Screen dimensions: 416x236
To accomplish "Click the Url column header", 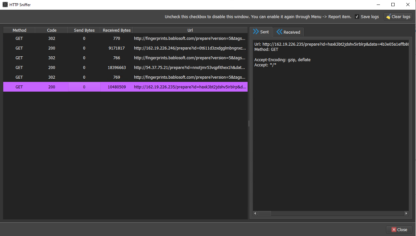I will pyautogui.click(x=190, y=30).
